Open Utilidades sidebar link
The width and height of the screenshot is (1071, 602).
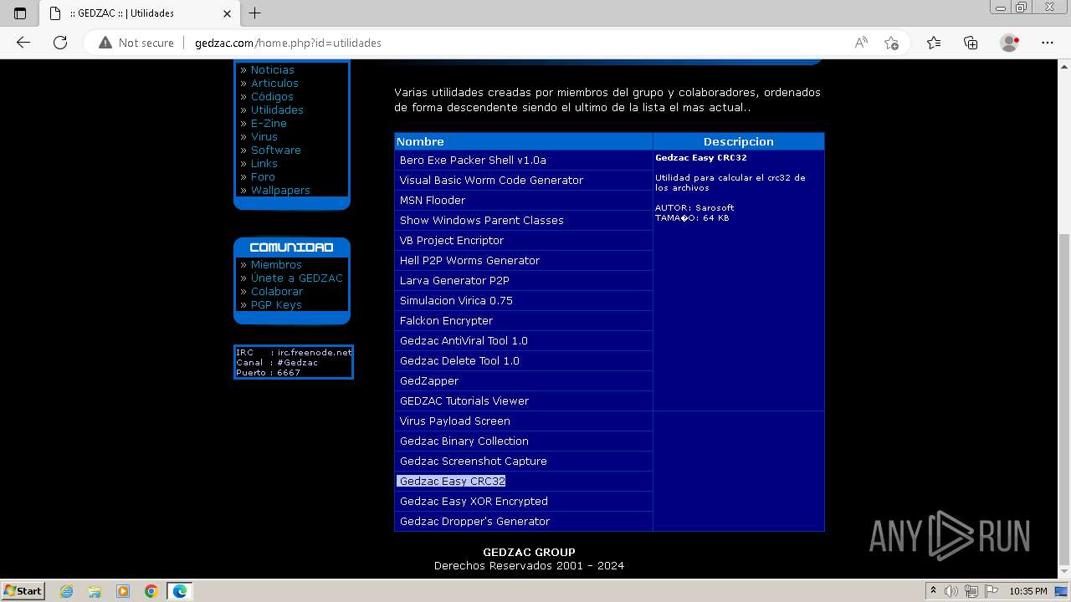pyautogui.click(x=277, y=110)
